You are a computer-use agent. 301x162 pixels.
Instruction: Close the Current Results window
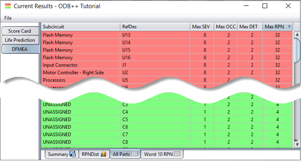[288, 6]
